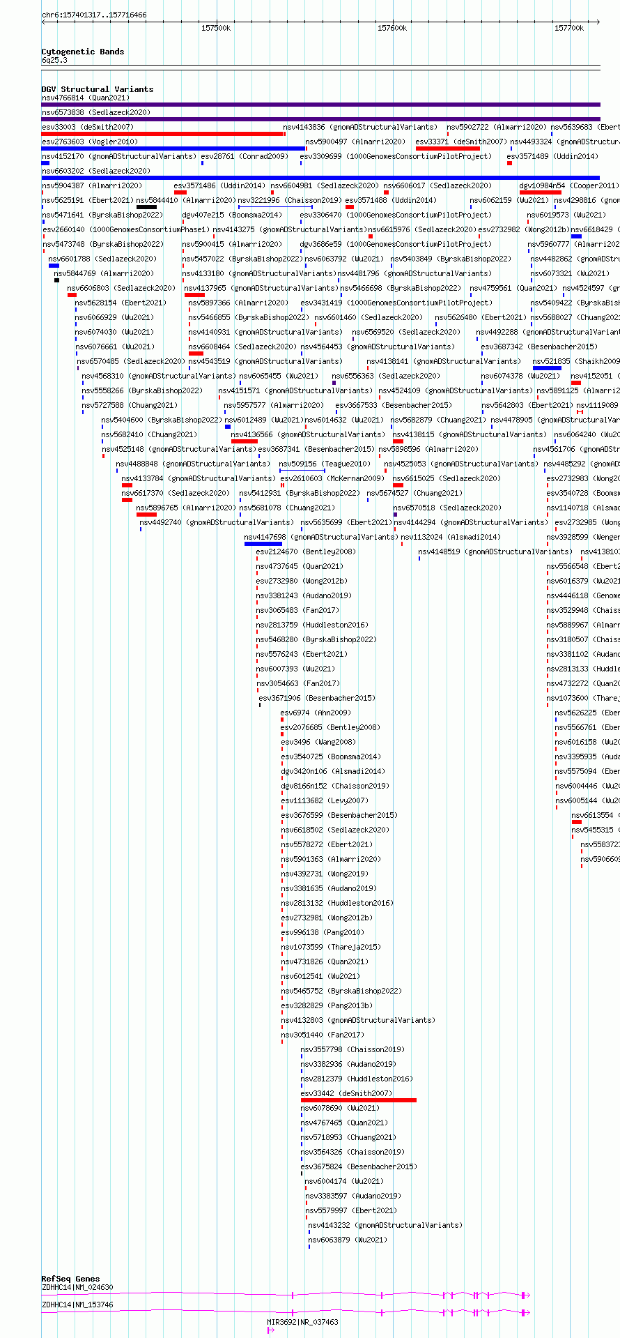
Task: Click the red bar under nsv4133784 label
Action: click(127, 485)
